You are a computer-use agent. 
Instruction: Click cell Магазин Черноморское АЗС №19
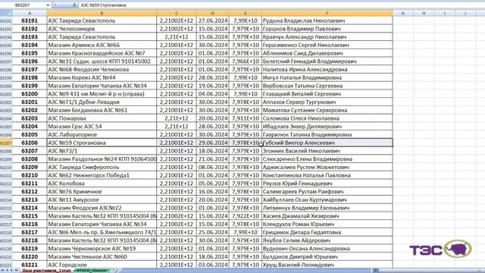(102, 249)
